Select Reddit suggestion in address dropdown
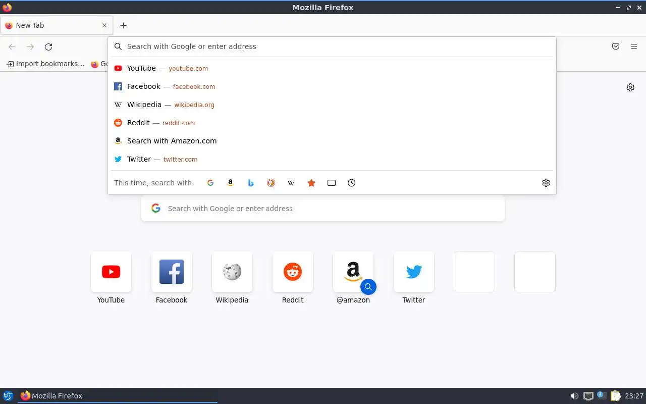Viewport: 646px width, 404px height. (x=332, y=123)
